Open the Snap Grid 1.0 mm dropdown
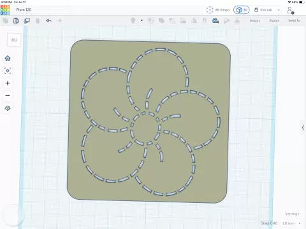The height and width of the screenshot is (229, 306). pos(291,223)
